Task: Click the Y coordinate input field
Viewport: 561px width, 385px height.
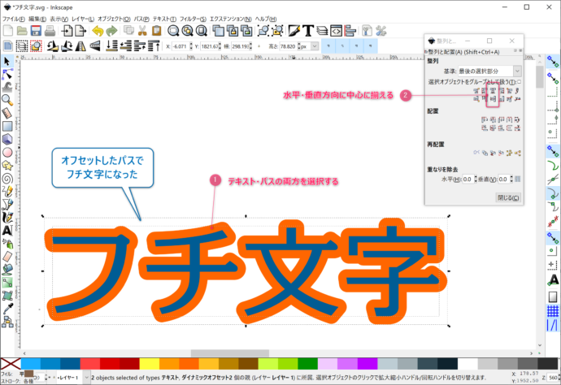Action: coord(209,46)
